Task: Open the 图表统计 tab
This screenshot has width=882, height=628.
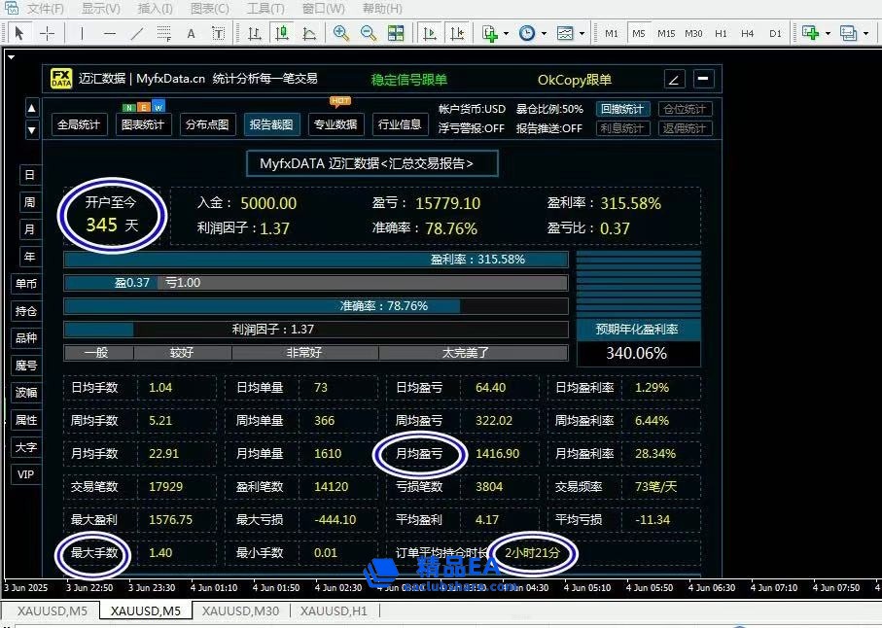Action: click(143, 124)
